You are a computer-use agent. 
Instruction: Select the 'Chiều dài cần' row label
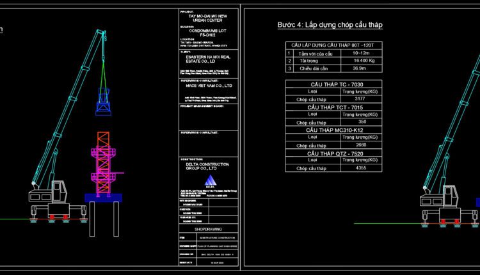tap(314, 68)
